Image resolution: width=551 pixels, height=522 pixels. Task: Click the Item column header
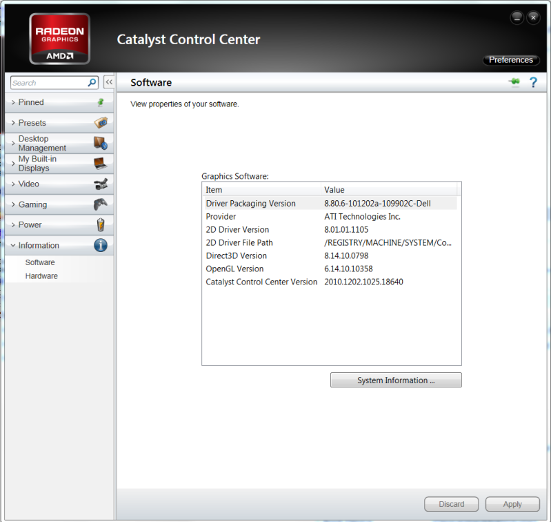pos(262,190)
